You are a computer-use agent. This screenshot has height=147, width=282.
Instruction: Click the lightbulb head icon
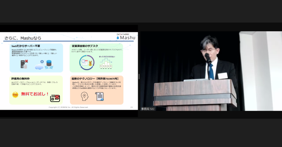[85, 96]
